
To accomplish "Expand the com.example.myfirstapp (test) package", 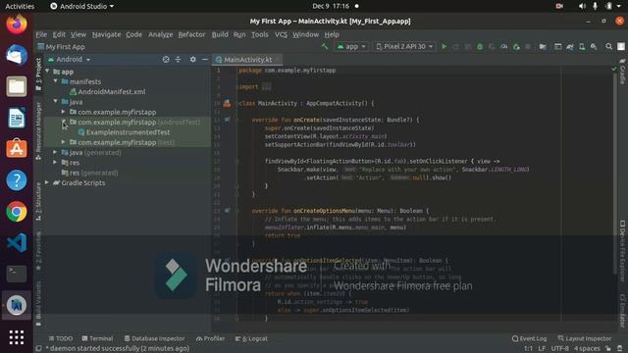I will (63, 142).
